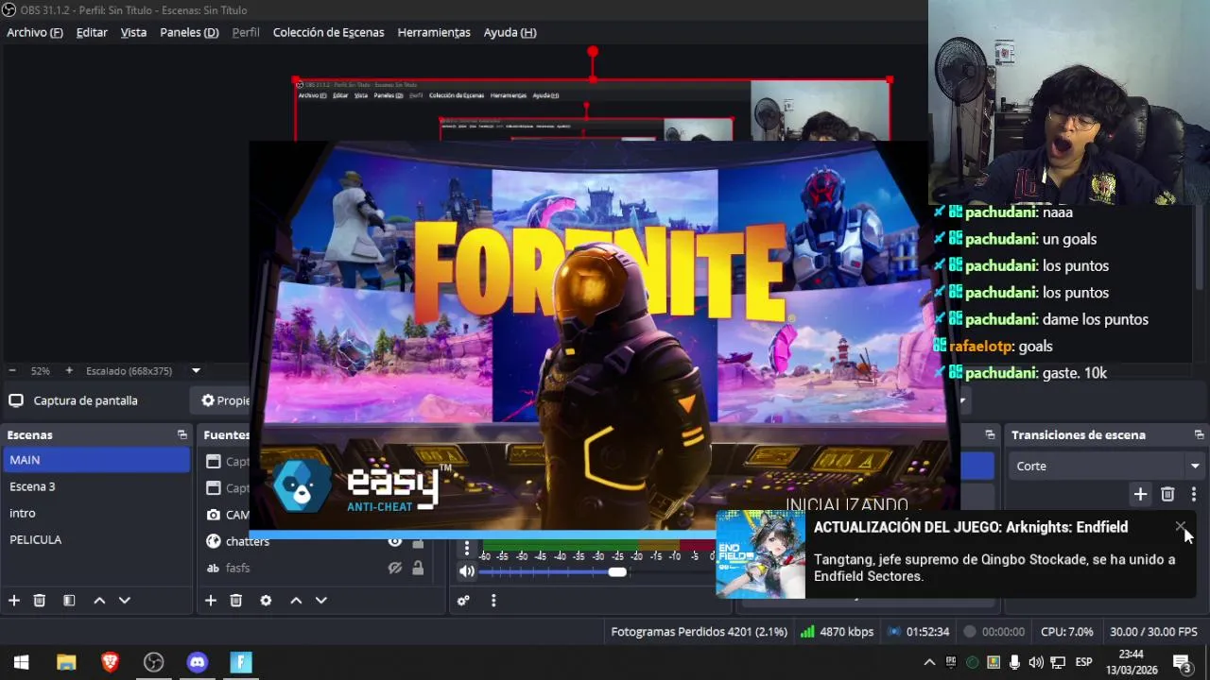Screen dimensions: 1210x680
Task: Adjust the mixer volume slider handle
Action: [x=616, y=571]
